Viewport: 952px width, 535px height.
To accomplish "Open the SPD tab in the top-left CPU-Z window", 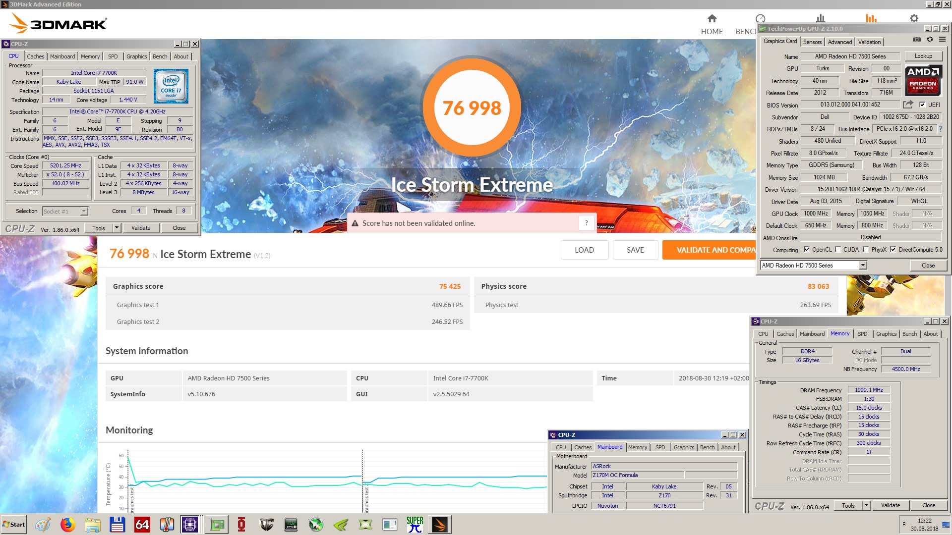I will click(113, 56).
